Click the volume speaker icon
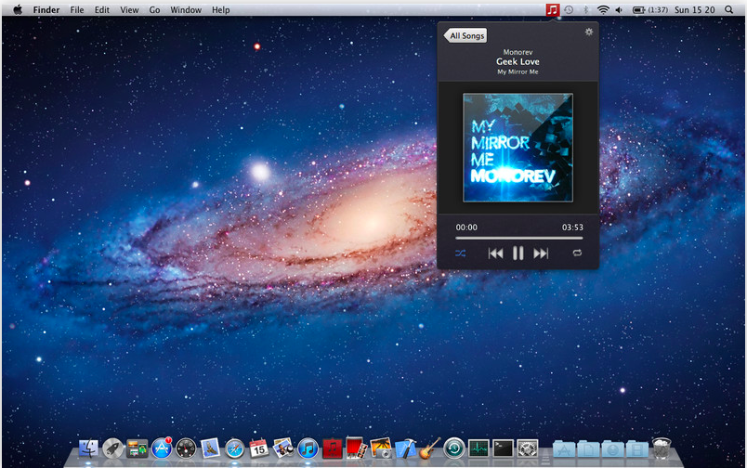Image resolution: width=747 pixels, height=468 pixels. 620,9
